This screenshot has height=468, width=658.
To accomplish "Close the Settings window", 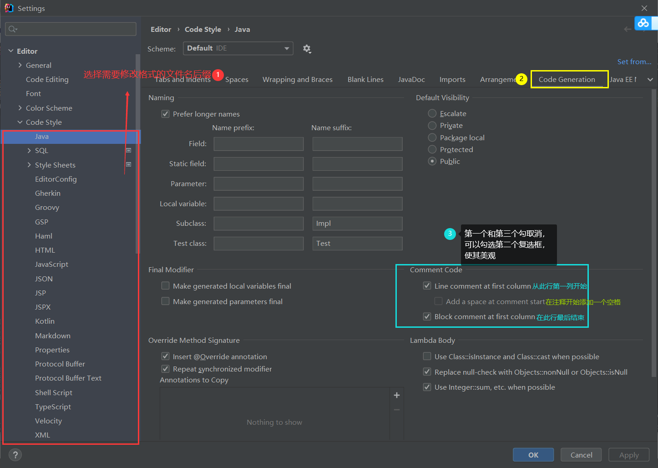I will pyautogui.click(x=644, y=8).
